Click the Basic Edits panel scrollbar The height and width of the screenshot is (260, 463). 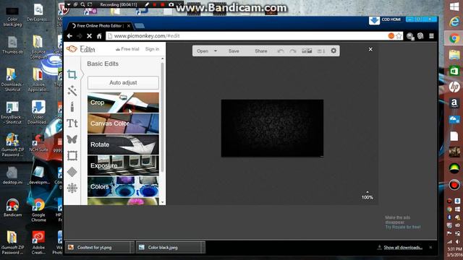point(162,118)
